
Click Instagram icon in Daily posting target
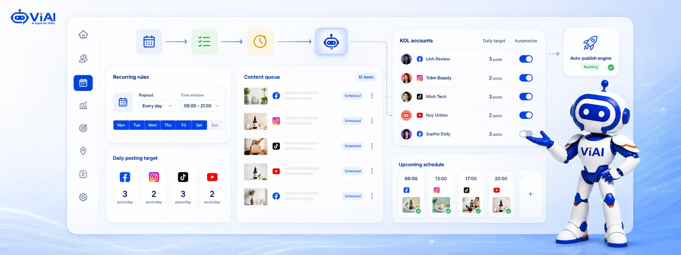(x=154, y=177)
